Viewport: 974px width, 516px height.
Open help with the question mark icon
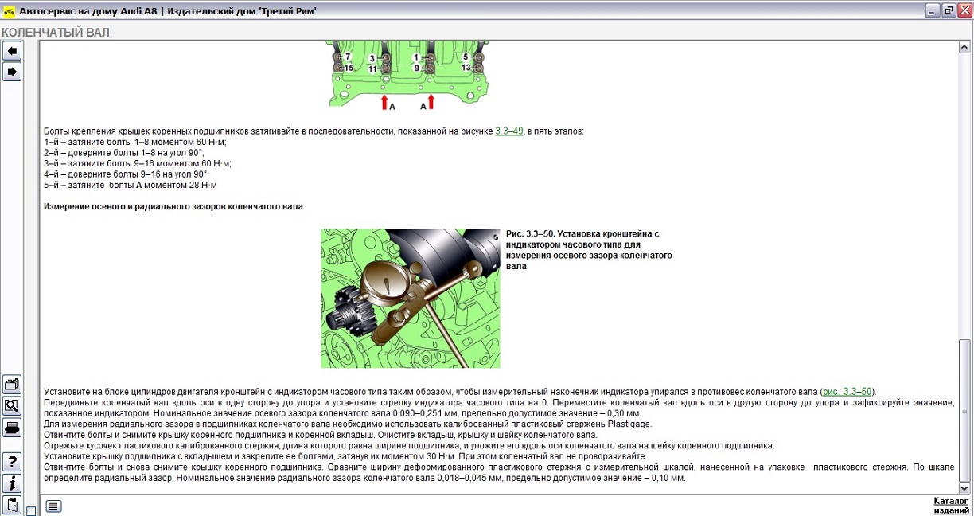tap(12, 463)
